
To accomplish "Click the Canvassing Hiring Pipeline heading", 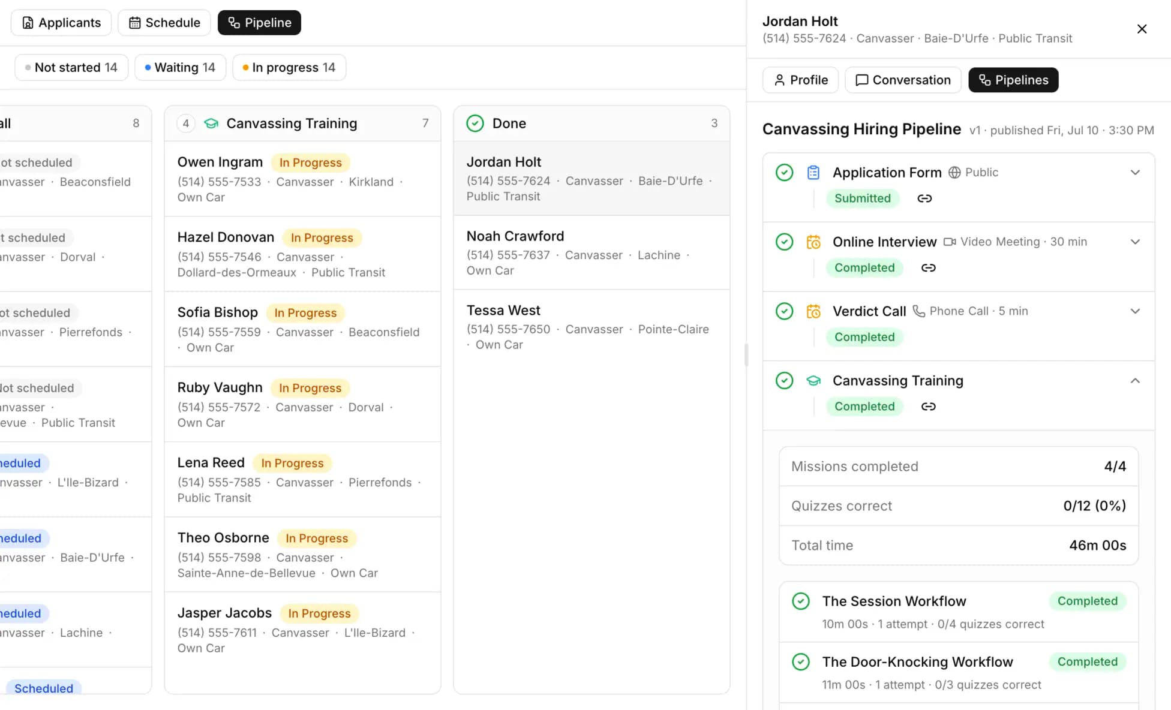I will 861,129.
